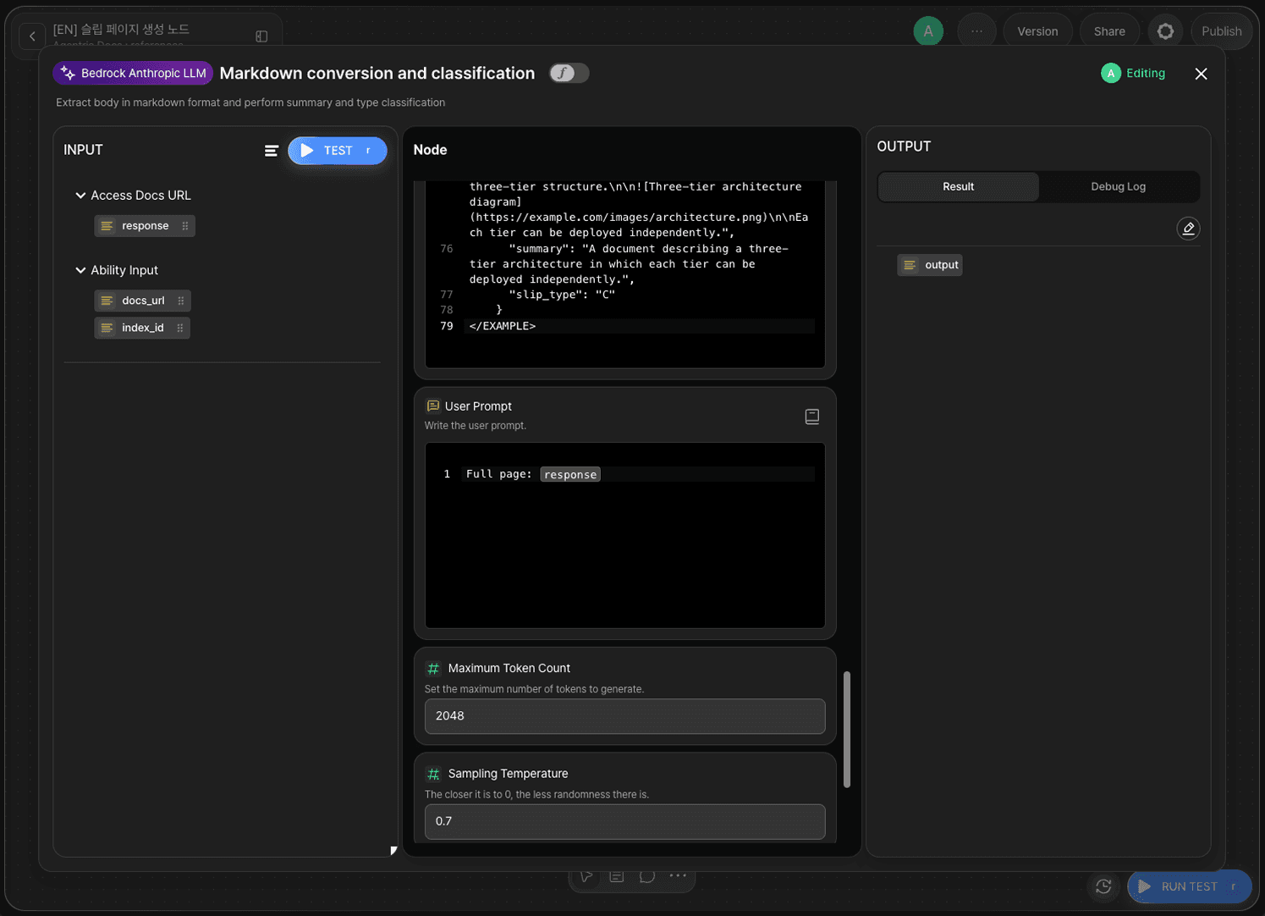Image resolution: width=1265 pixels, height=916 pixels.
Task: Click inside the User Prompt editor
Action: coord(625,535)
